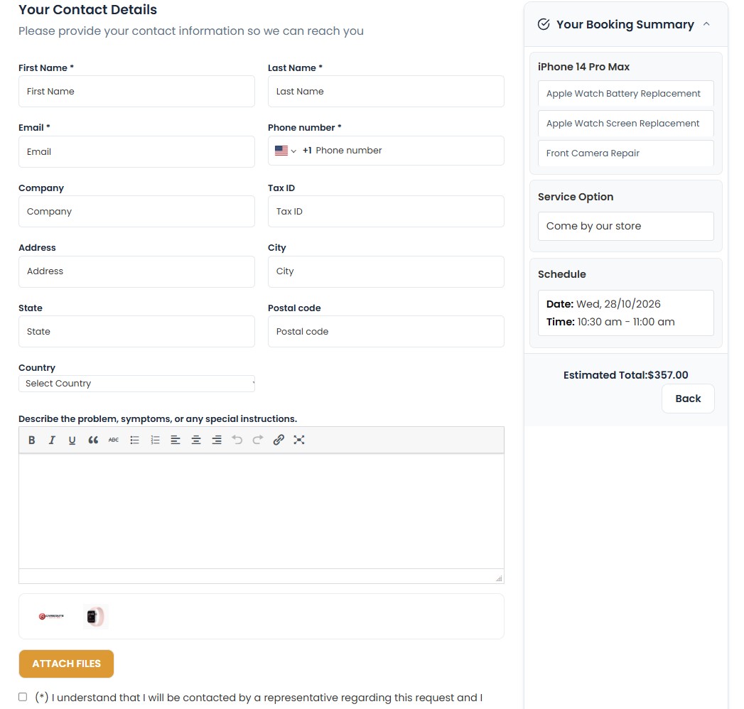Click the scheduled date Wed, 28/10/2026
744x709 pixels.
coord(618,304)
